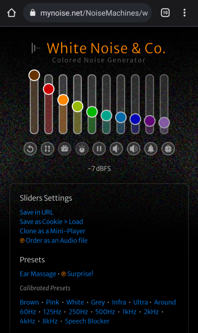Open the browser tab switcher showing 10

tap(165, 13)
